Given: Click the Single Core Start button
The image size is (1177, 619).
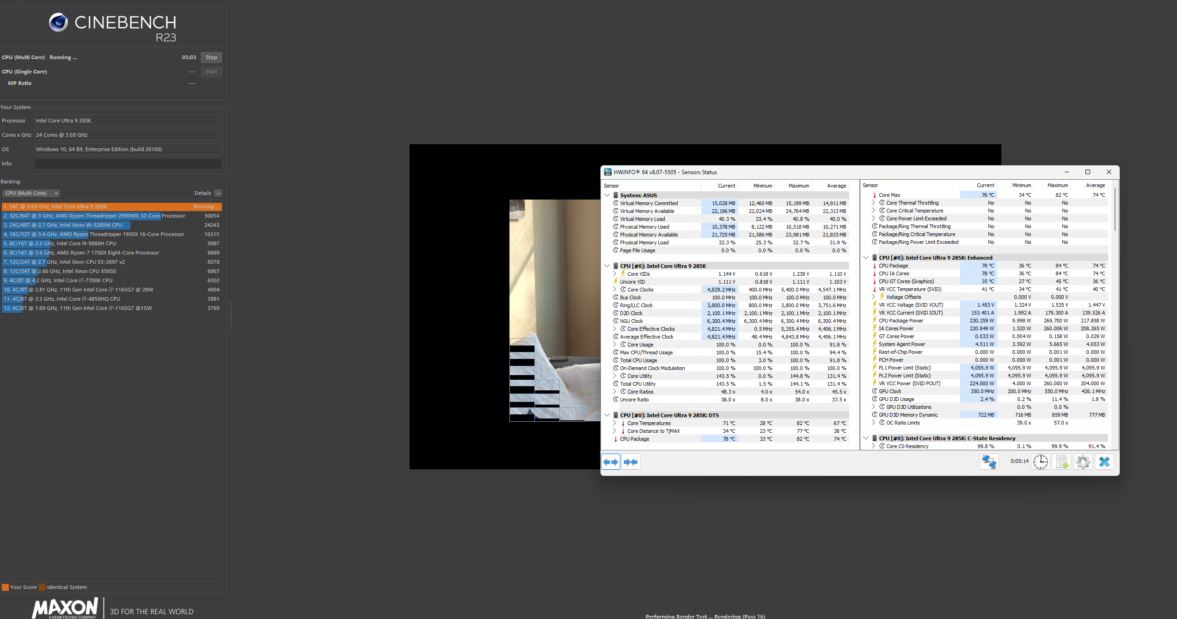Looking at the screenshot, I should tap(211, 72).
